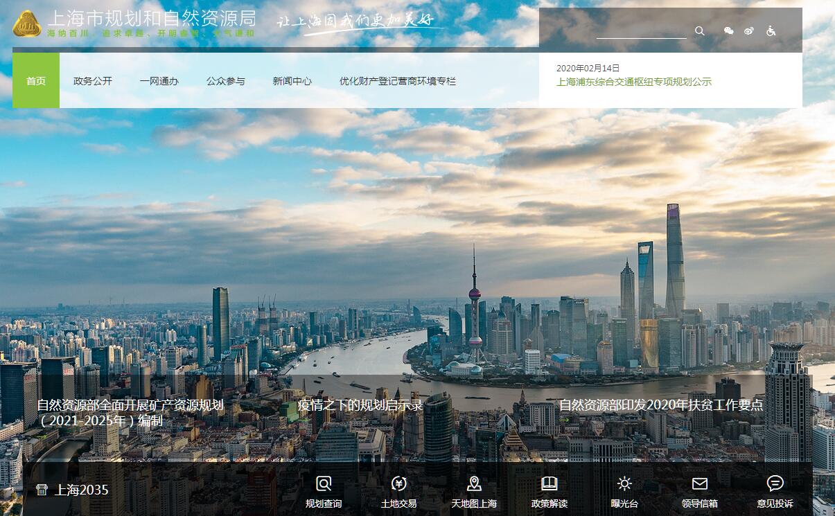835x516 pixels.
Task: Open headline 疫情之下的规划启示录
Action: tap(360, 405)
